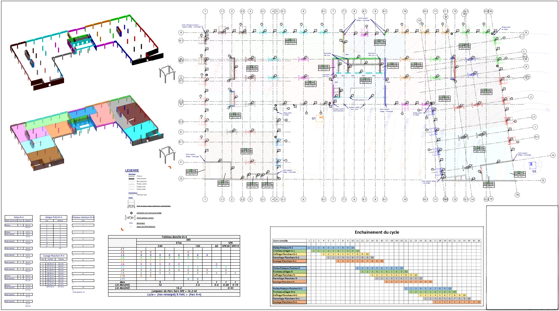Click grid bubble I.1 on the plan
559x311 pixels.
(x=534, y=117)
